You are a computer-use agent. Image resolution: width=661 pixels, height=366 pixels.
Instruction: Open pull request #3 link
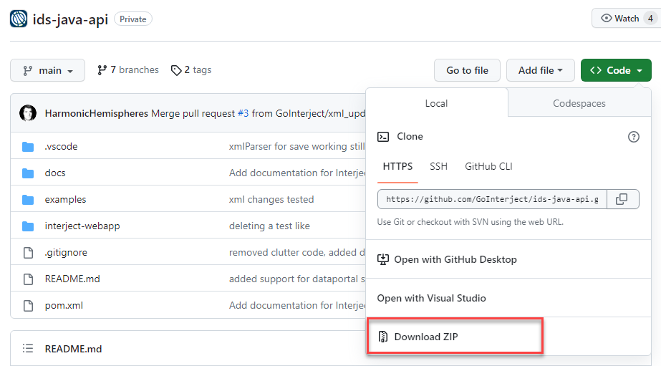pos(243,113)
